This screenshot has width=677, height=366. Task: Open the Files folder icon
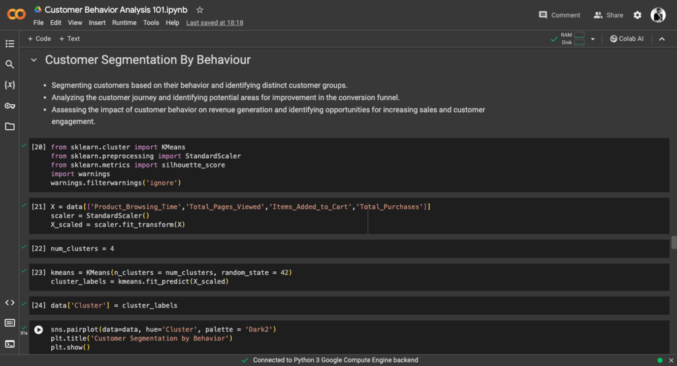[9, 126]
